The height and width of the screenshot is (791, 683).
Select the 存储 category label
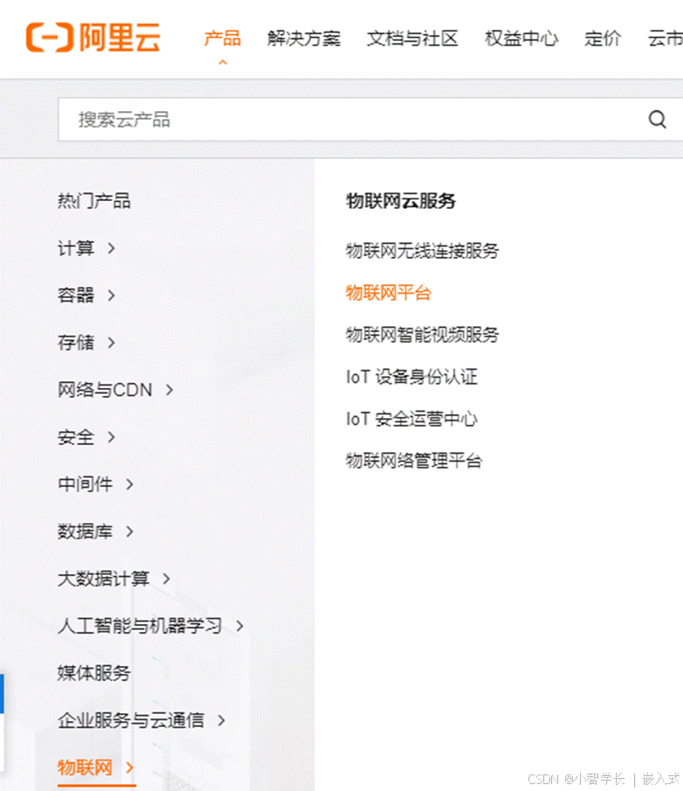tap(76, 343)
